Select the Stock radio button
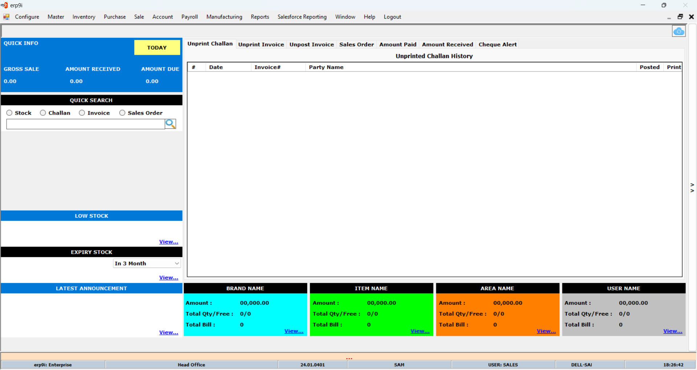The height and width of the screenshot is (370, 697). tap(9, 113)
